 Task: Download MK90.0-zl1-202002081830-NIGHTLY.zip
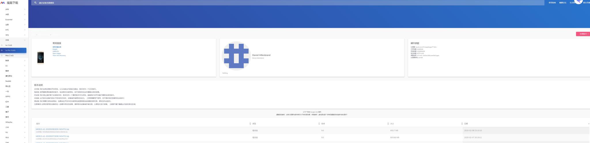point(52,129)
